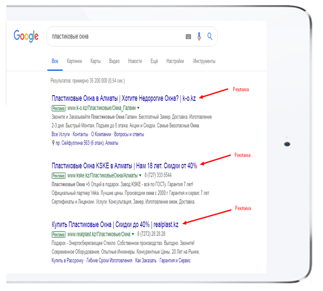Image resolution: width=323 pixels, height=291 pixels.
Task: Open 'О Компании' sitelink
Action: 101,134
